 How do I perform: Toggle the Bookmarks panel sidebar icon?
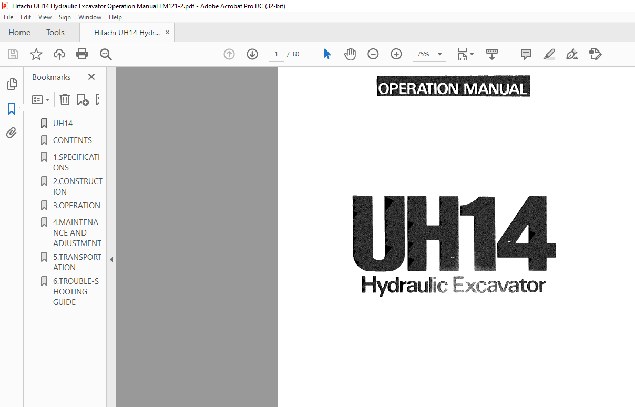click(x=12, y=109)
